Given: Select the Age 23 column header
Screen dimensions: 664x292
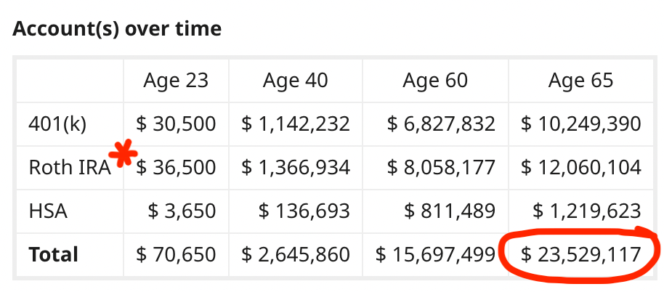Looking at the screenshot, I should click(x=176, y=80).
